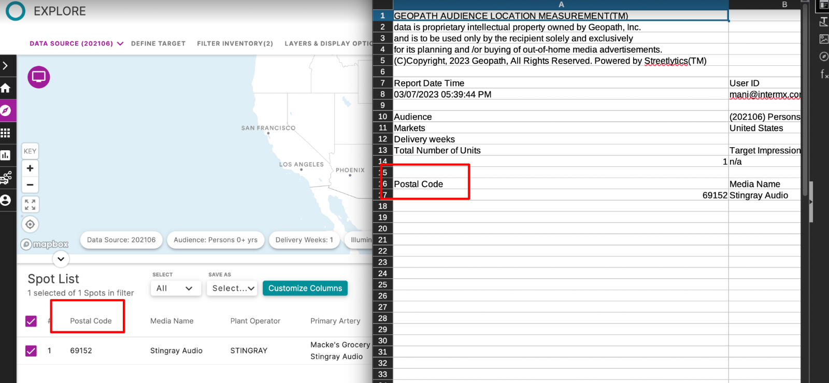Open the grid apps icon in sidebar
The image size is (829, 383).
tap(6, 133)
